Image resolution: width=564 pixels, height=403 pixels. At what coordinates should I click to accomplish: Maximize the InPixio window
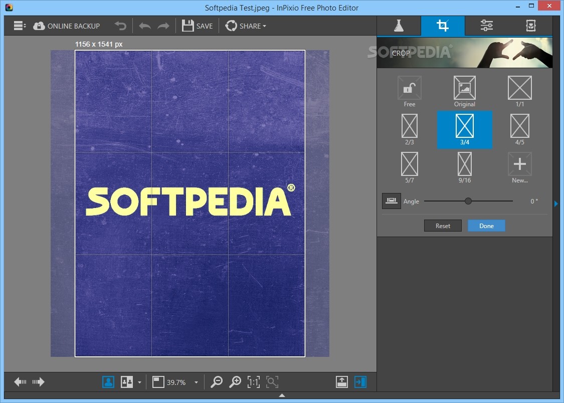tap(531, 6)
